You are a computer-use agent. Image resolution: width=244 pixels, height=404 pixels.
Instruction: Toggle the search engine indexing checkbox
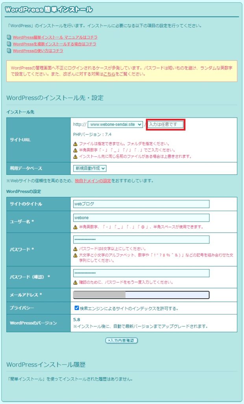[x=77, y=308]
